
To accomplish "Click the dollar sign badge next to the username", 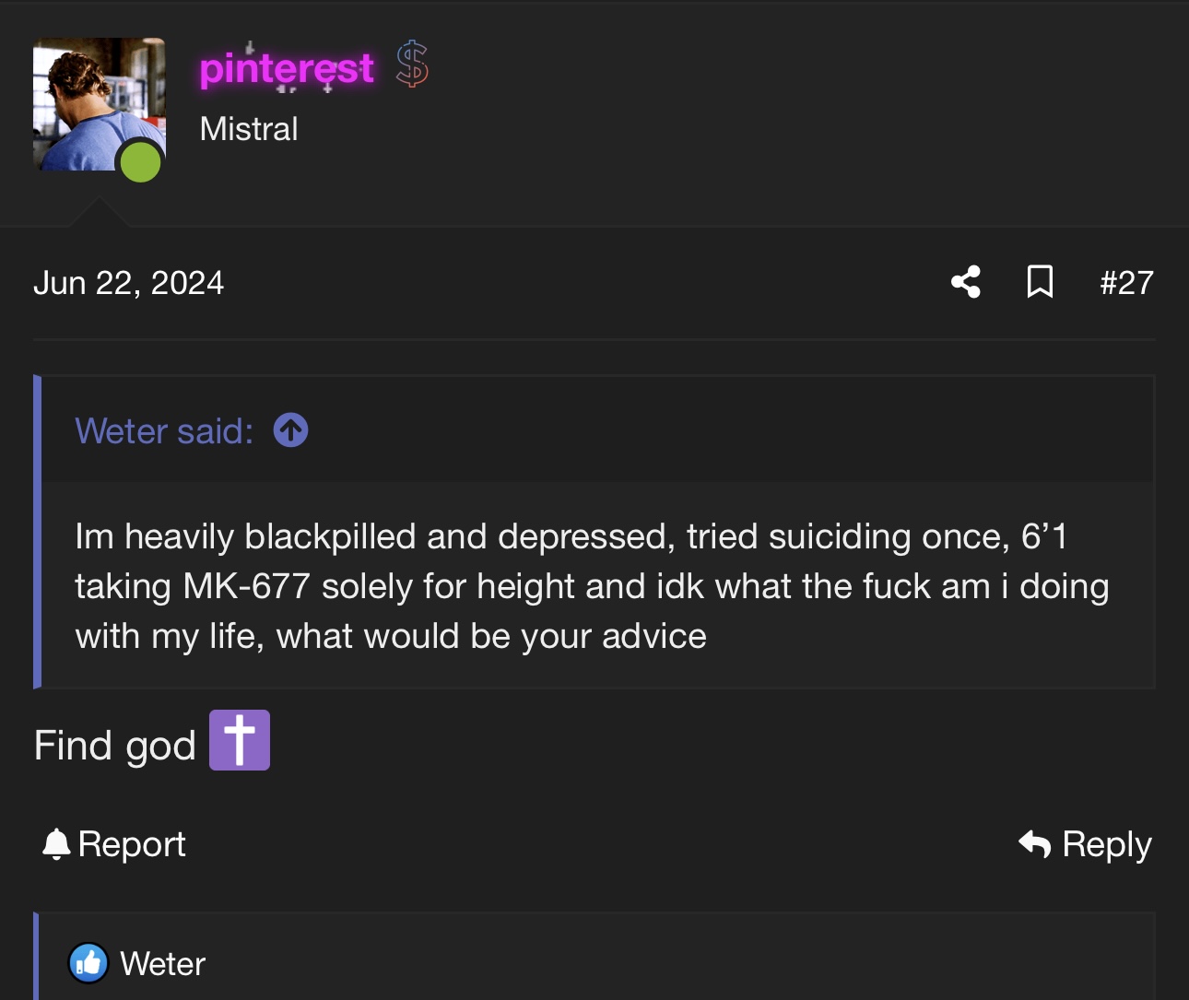I will pos(412,65).
